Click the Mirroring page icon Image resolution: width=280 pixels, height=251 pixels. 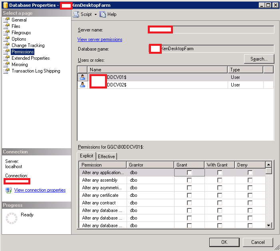[6, 65]
